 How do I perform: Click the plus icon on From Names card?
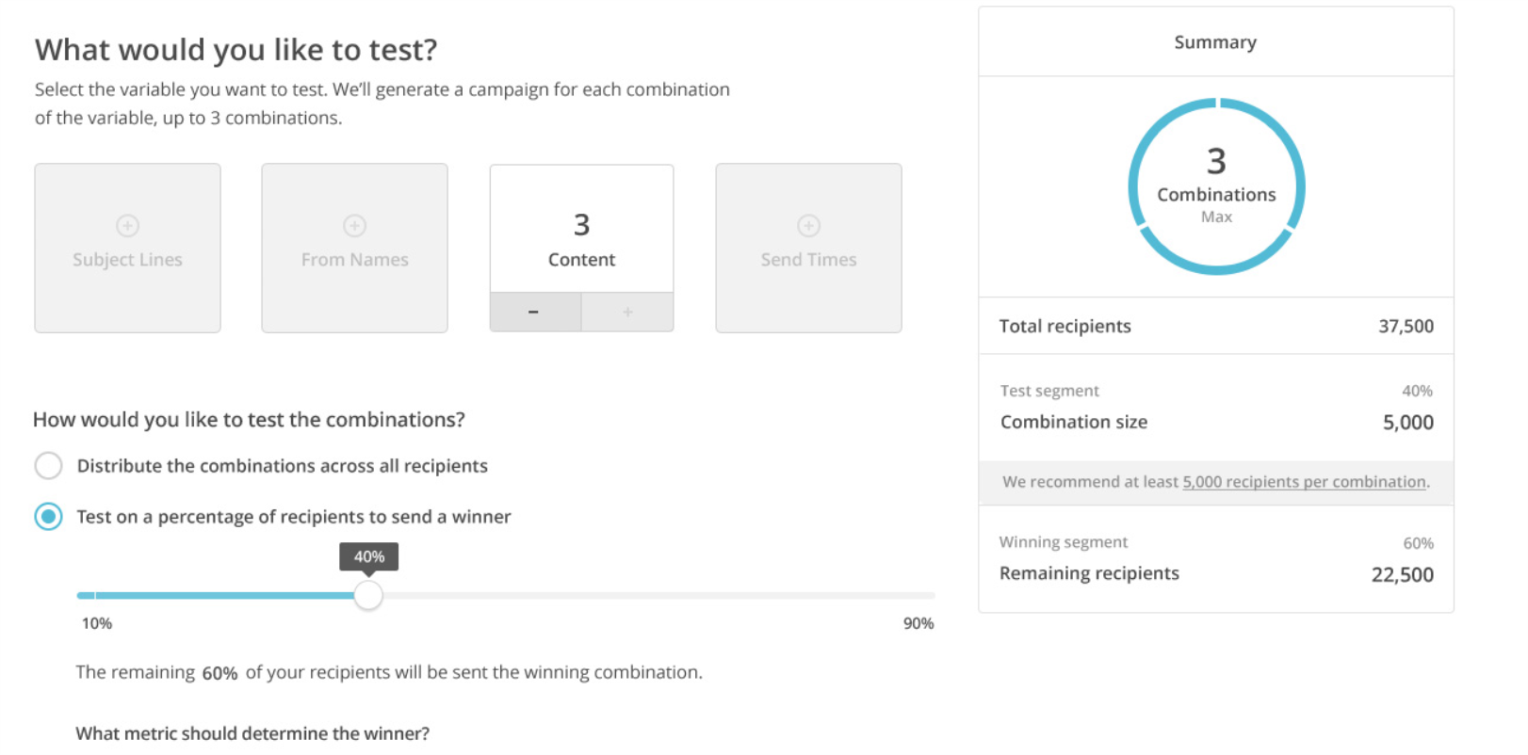pyautogui.click(x=354, y=226)
